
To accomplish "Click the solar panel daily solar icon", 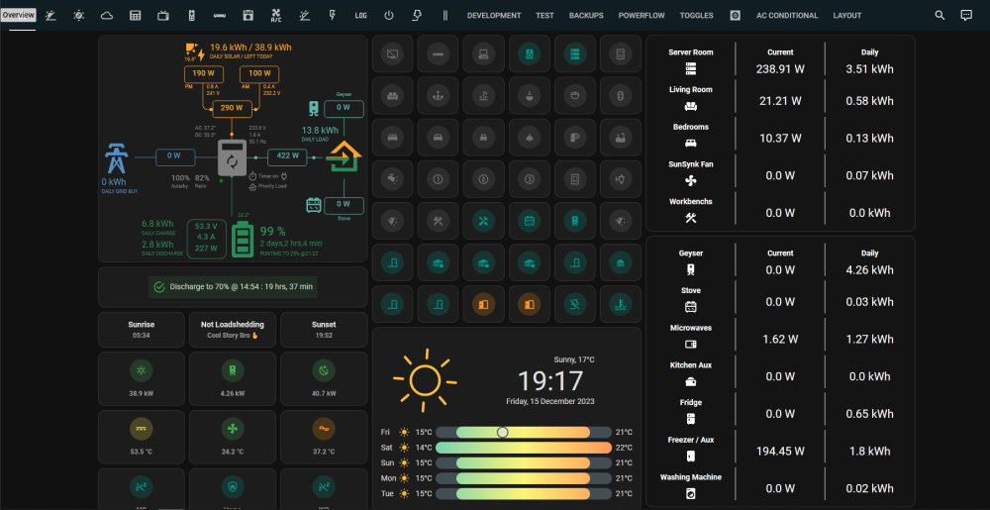I will point(193,50).
